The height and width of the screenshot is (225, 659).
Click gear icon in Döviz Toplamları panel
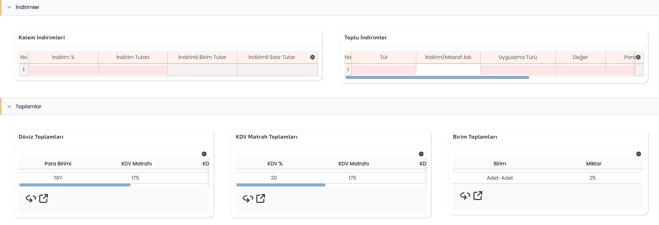click(204, 154)
